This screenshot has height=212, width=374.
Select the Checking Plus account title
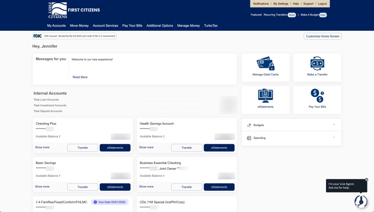46,123
